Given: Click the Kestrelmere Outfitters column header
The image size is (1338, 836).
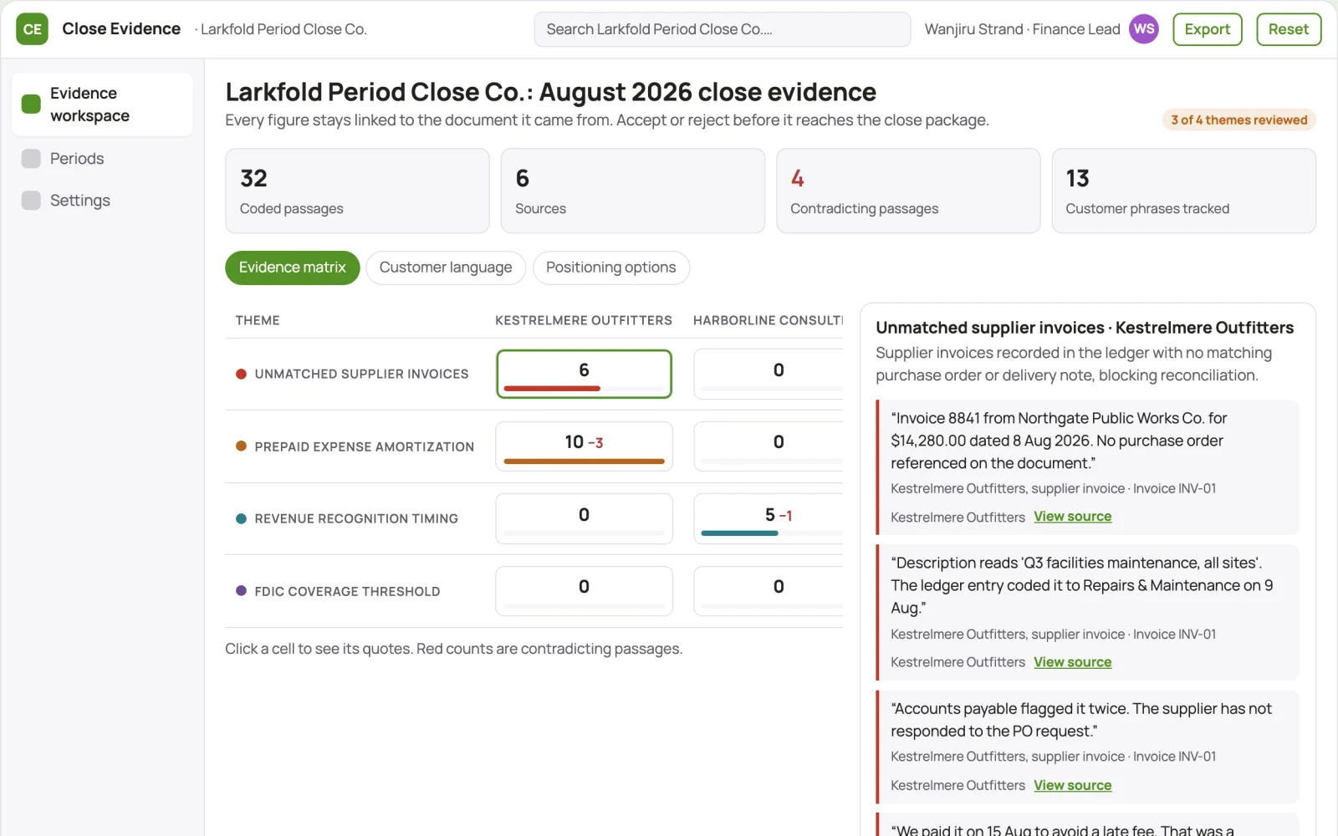Looking at the screenshot, I should pyautogui.click(x=584, y=320).
